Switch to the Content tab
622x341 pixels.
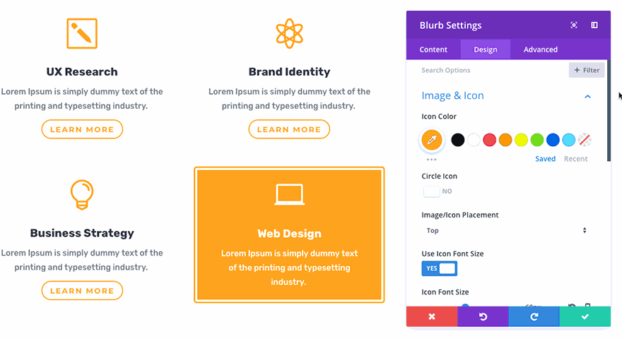click(433, 49)
